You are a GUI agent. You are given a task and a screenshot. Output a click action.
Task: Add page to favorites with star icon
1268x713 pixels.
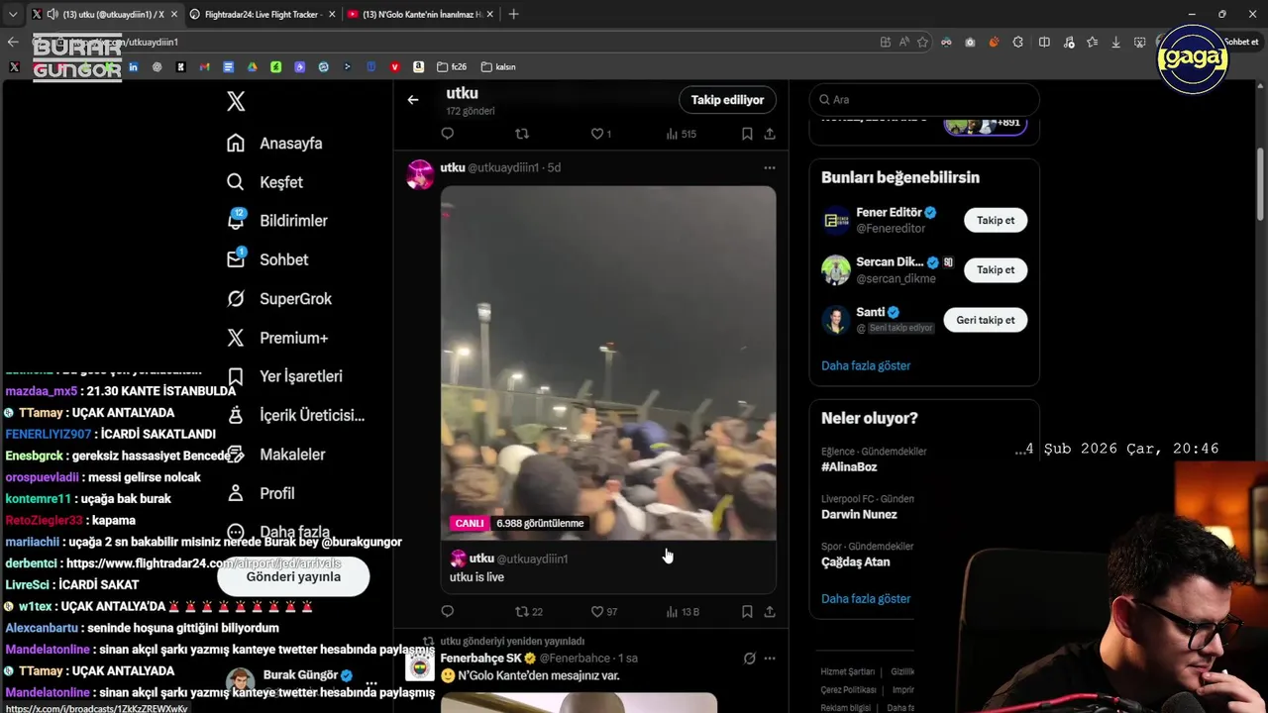pos(922,42)
